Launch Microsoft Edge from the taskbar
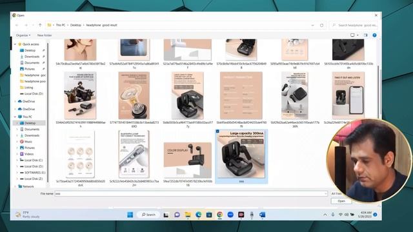 pyautogui.click(x=198, y=215)
